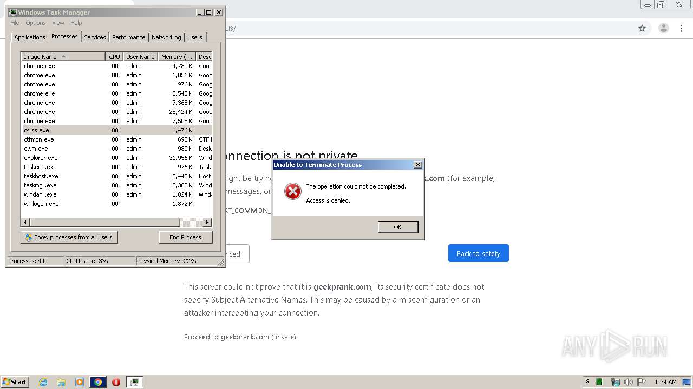Click the partially hidden Advanced button
Image resolution: width=693 pixels, height=389 pixels.
[238, 254]
